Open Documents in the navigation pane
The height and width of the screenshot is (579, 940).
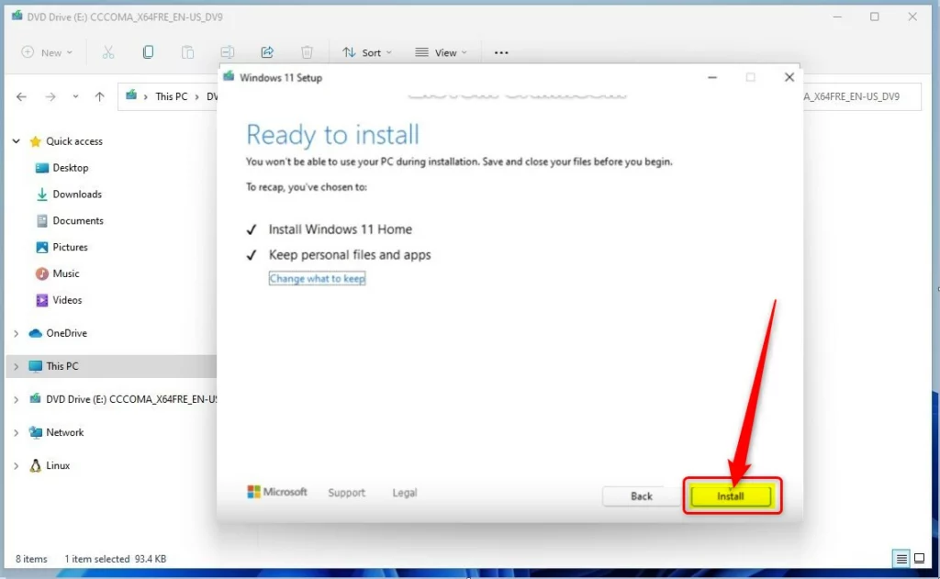pos(78,220)
